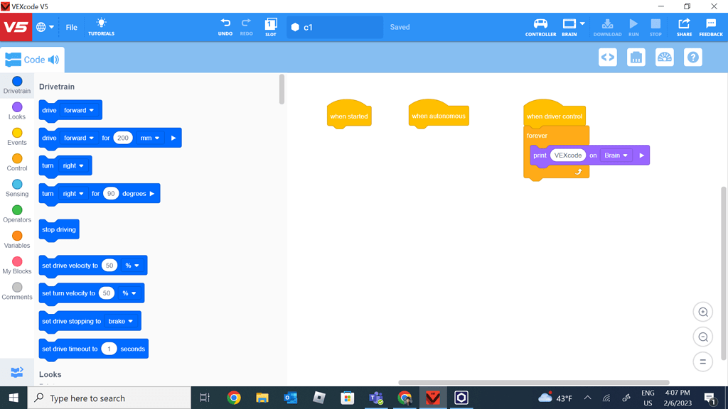This screenshot has height=409, width=728.
Task: Select the Controller configuration icon
Action: (x=540, y=27)
